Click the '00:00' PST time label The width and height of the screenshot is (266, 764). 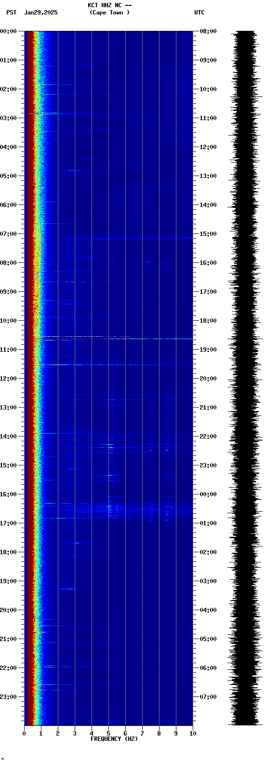(8, 31)
